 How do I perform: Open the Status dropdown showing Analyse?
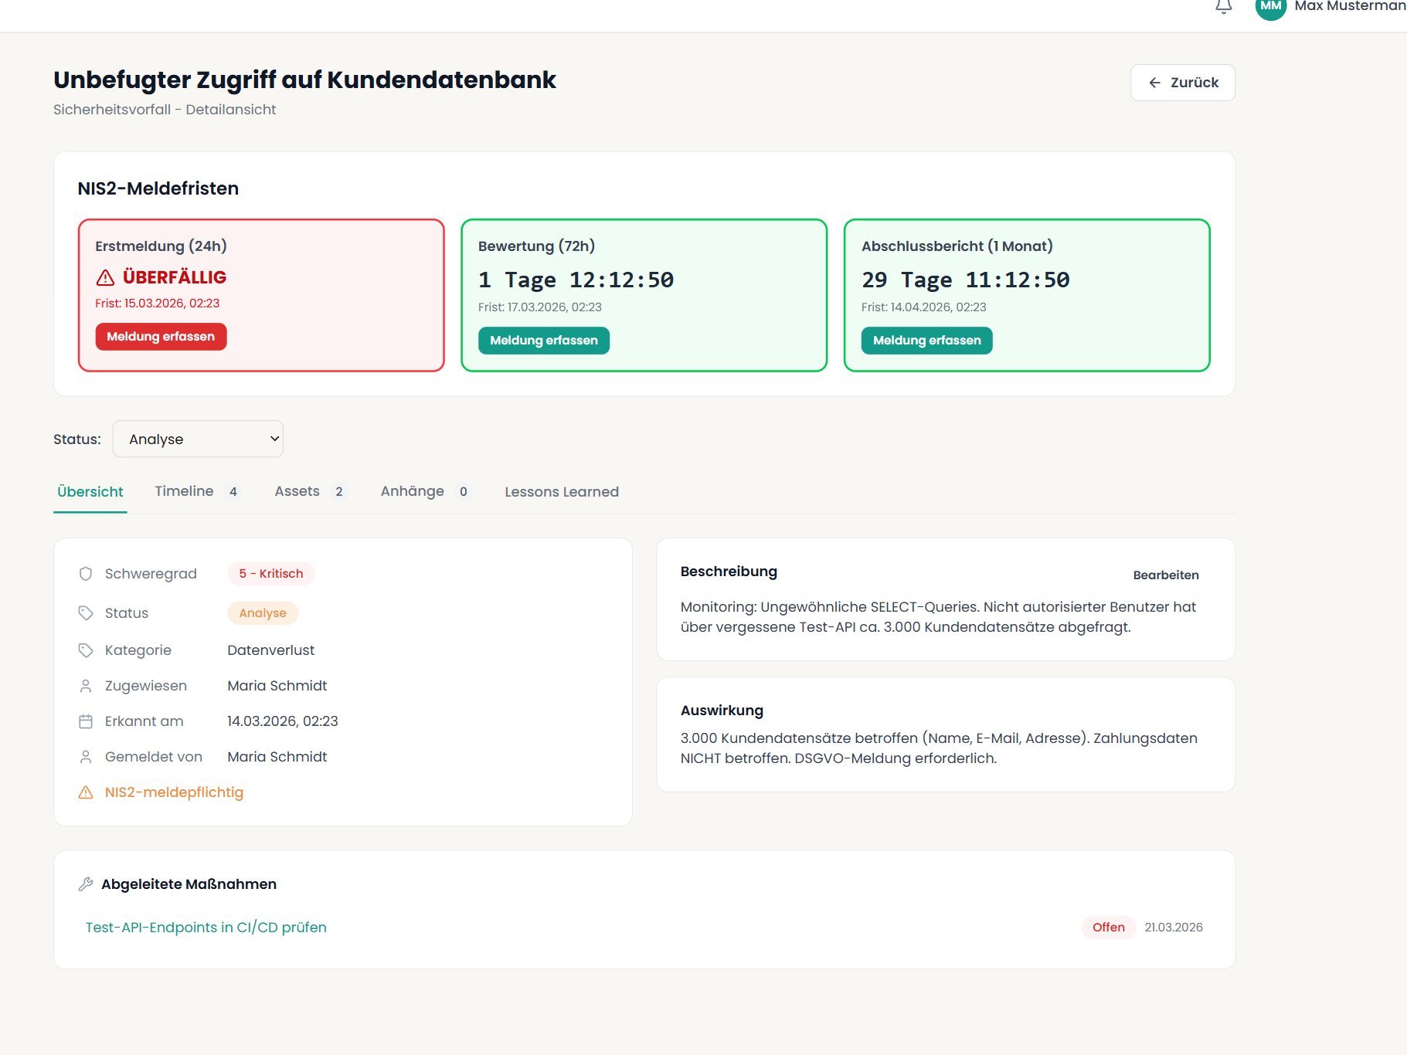[198, 439]
